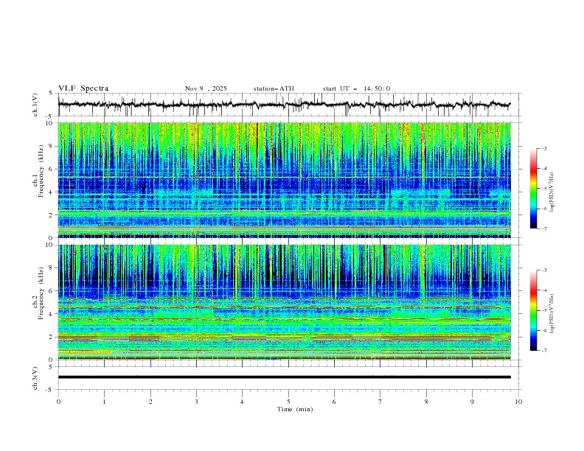Click the "-4" tick on ch.2 color bar

click(x=544, y=290)
